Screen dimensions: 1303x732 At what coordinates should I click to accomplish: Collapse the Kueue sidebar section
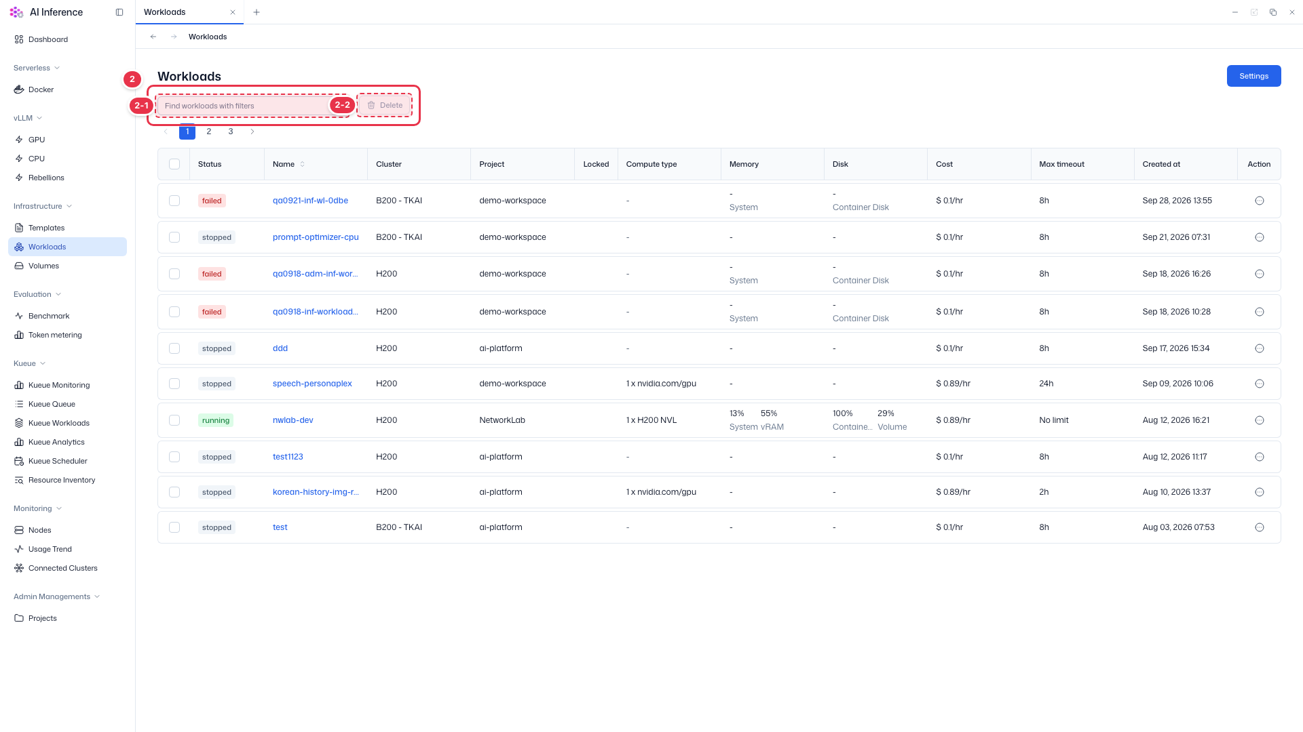click(29, 363)
